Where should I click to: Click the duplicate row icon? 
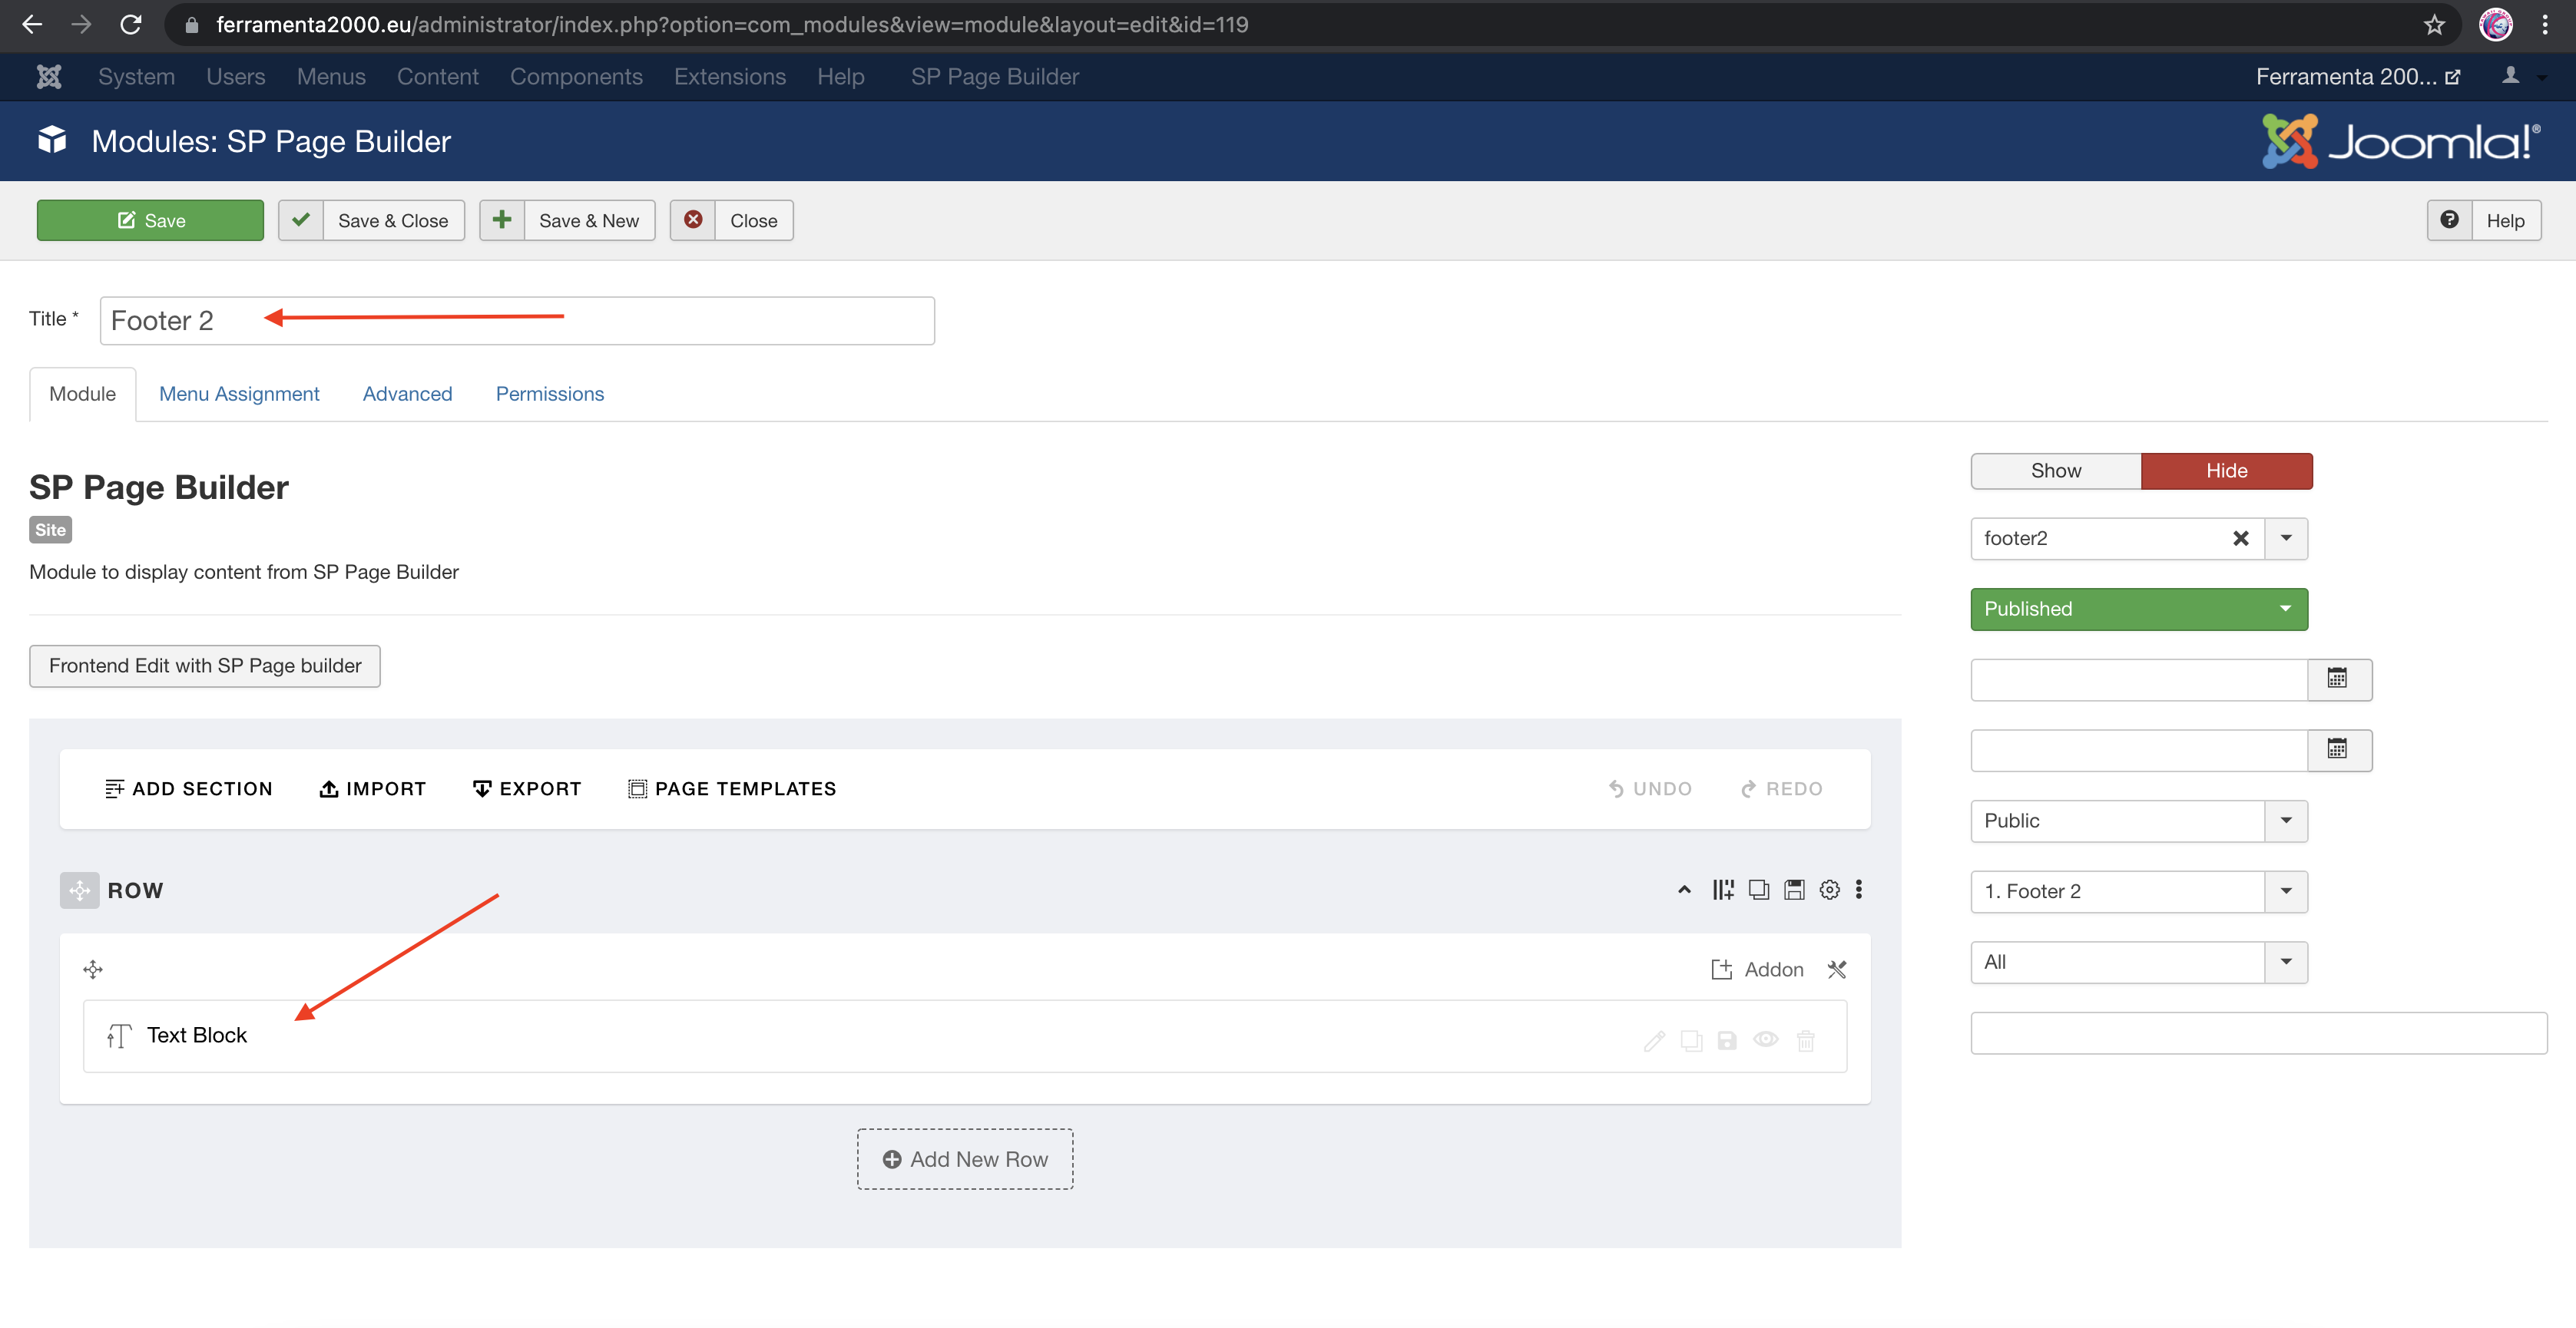[x=1758, y=890]
